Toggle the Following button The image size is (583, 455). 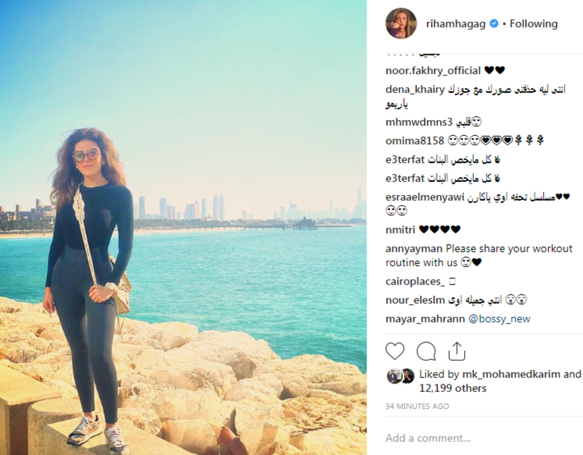click(533, 24)
